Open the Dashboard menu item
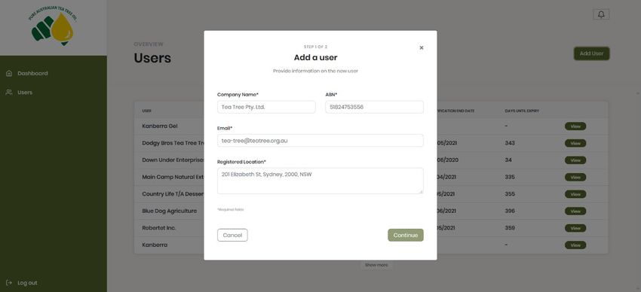Screen dimensions: 641x292 click(x=27, y=74)
